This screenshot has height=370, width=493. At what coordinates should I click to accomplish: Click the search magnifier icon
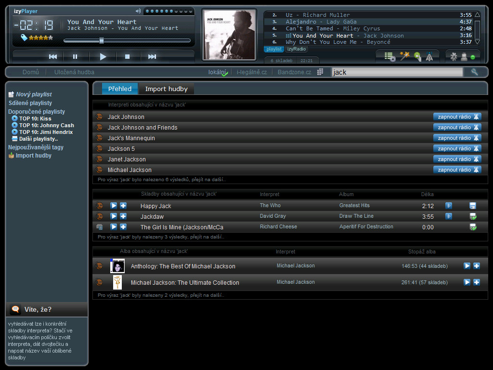pyautogui.click(x=474, y=72)
